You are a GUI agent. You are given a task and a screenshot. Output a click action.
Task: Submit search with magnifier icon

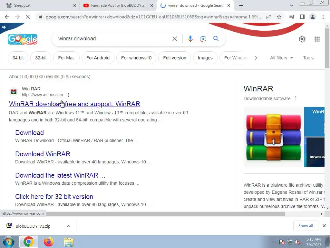click(x=216, y=39)
